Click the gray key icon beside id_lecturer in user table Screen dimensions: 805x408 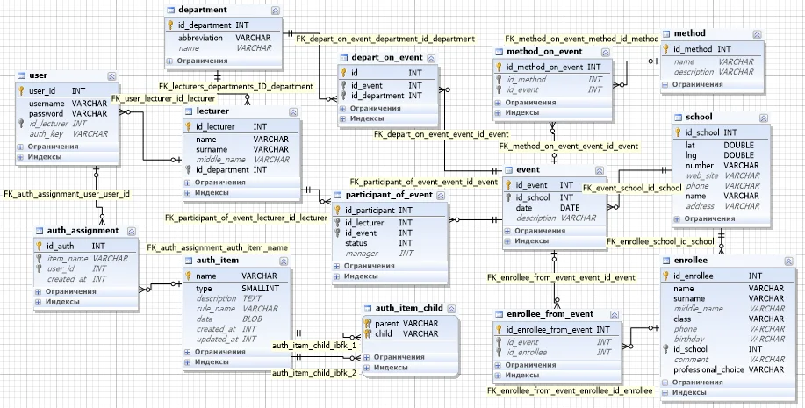tap(21, 124)
